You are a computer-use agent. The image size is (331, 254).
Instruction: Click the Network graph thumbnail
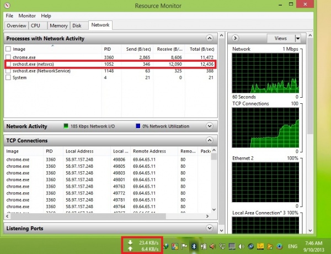[265, 73]
